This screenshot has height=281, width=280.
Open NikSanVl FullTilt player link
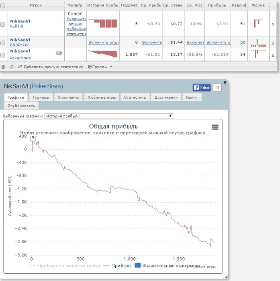[x=20, y=21]
